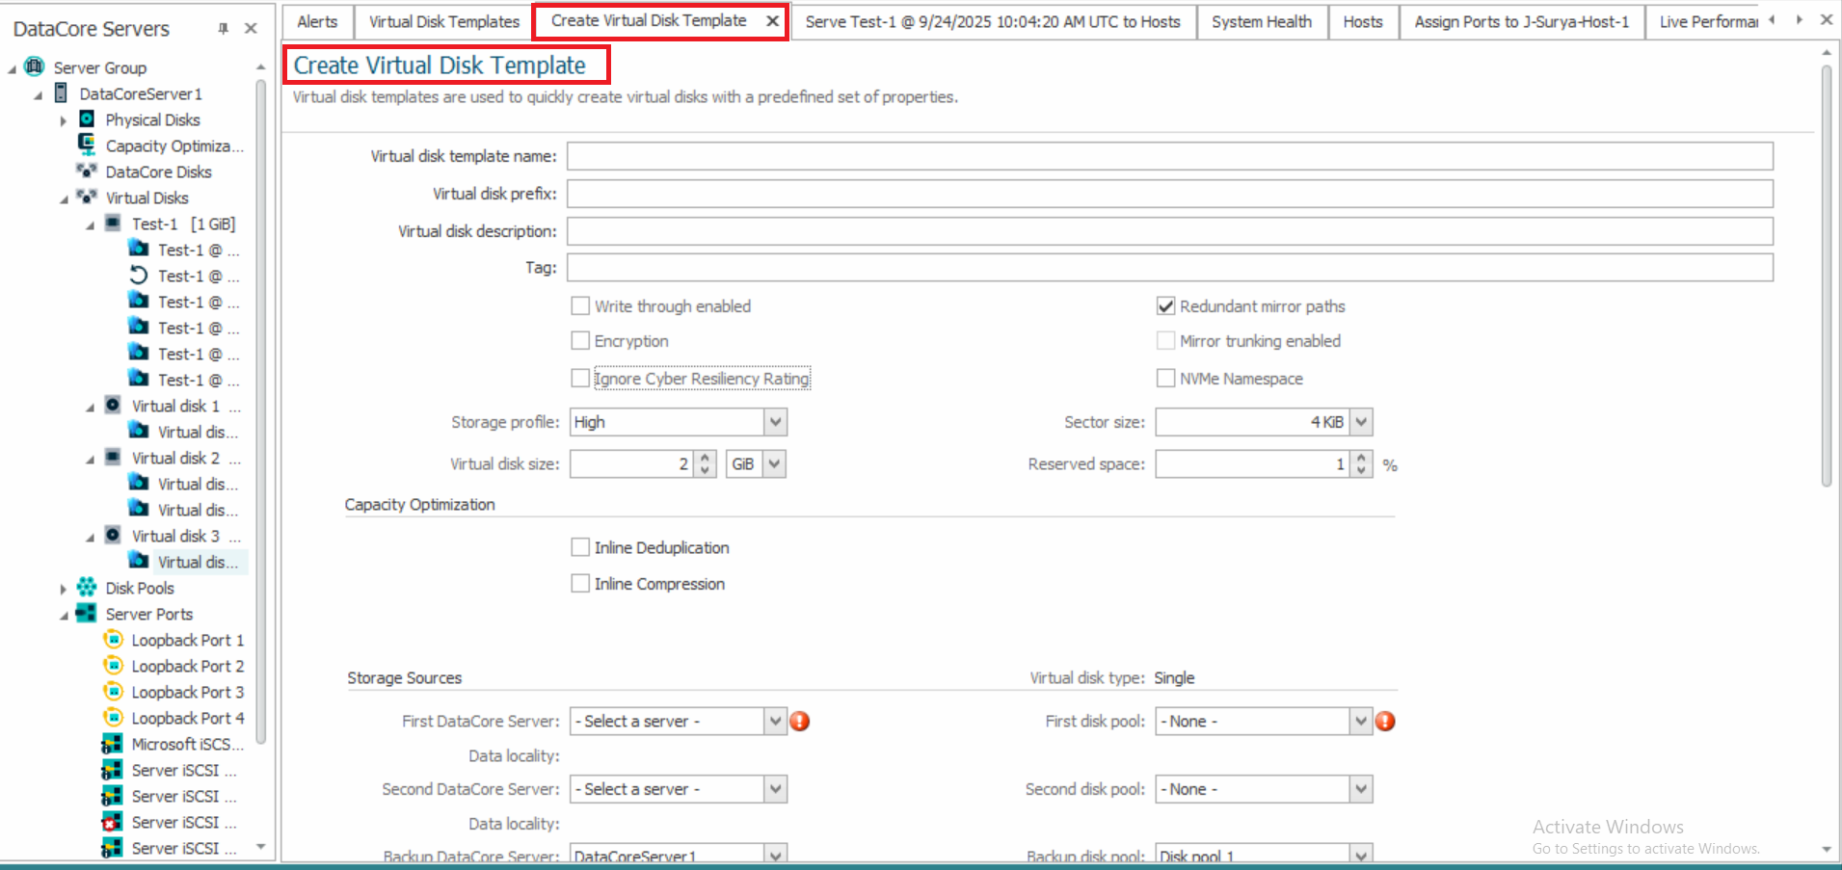Open the Virtual Disk Templates tab
This screenshot has height=870, width=1842.
[x=443, y=21]
